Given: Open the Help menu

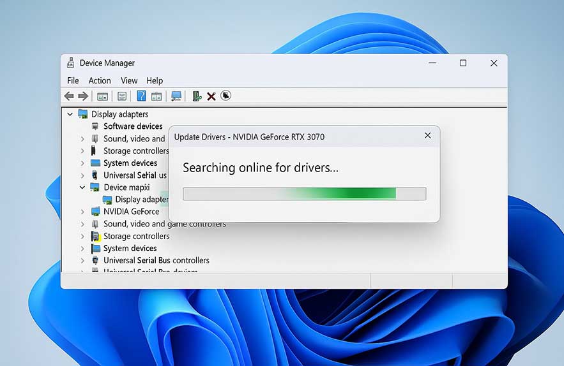Looking at the screenshot, I should 155,80.
